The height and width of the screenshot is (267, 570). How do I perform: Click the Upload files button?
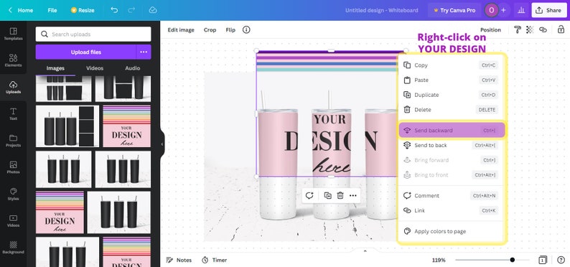click(x=86, y=52)
